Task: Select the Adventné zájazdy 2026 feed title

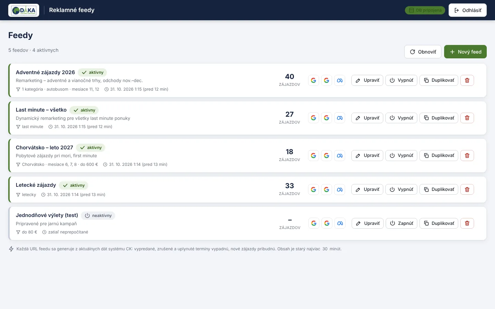Action: click(45, 72)
